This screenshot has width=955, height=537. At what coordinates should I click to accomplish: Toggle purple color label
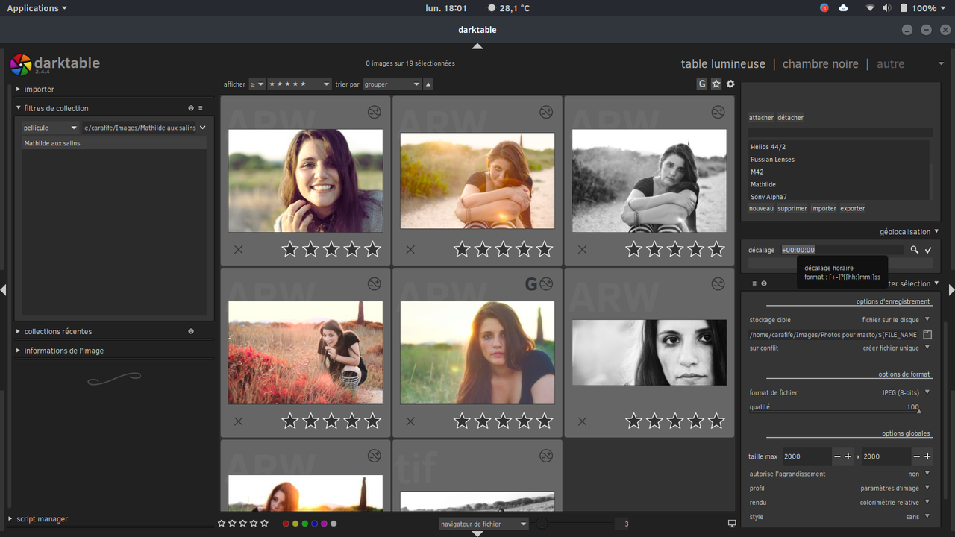324,524
